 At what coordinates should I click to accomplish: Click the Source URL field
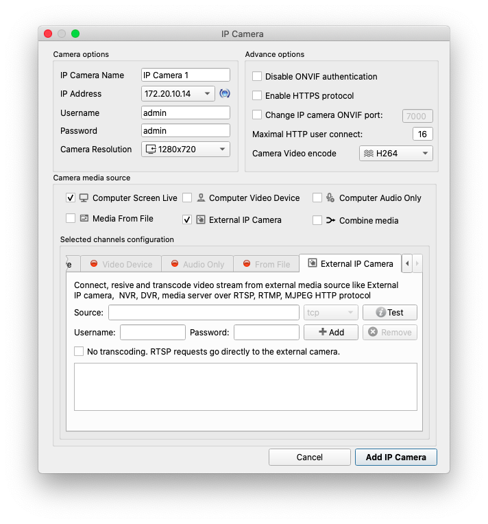(204, 313)
